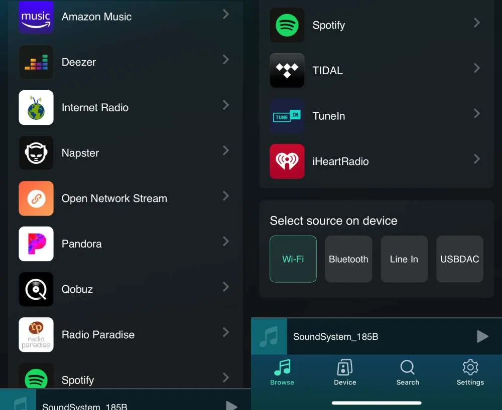Tap the Open Network Stream label
Screen dimensions: 502x410
(x=114, y=198)
